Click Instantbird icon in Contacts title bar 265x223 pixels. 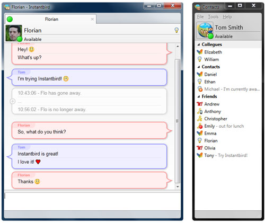point(198,7)
